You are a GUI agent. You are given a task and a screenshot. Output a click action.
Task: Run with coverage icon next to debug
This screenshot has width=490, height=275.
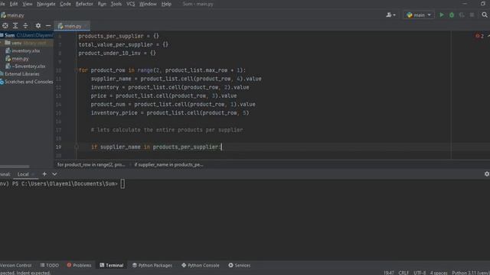tap(462, 15)
